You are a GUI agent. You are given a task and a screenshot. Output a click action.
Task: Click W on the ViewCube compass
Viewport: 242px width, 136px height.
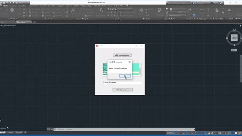point(227,38)
